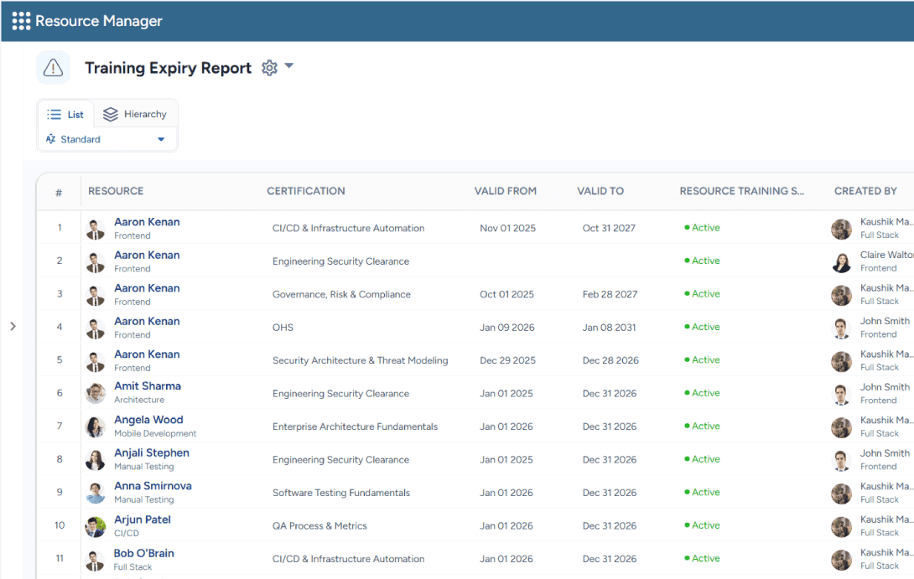The height and width of the screenshot is (579, 914).
Task: Open Aaron Kenan link in OHS row
Action: [x=147, y=322]
